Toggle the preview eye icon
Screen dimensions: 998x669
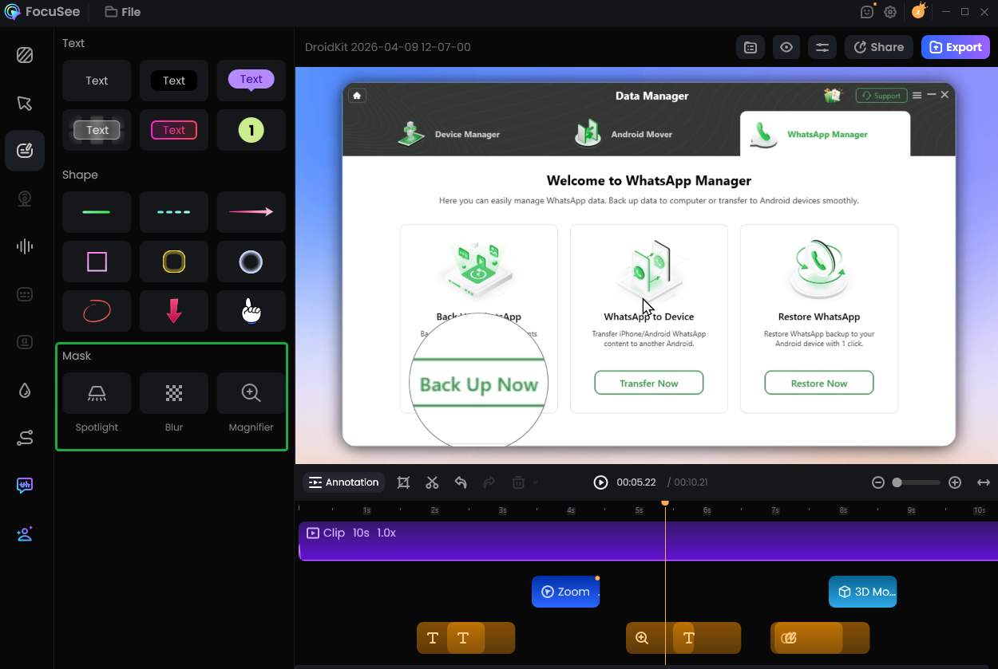point(786,47)
